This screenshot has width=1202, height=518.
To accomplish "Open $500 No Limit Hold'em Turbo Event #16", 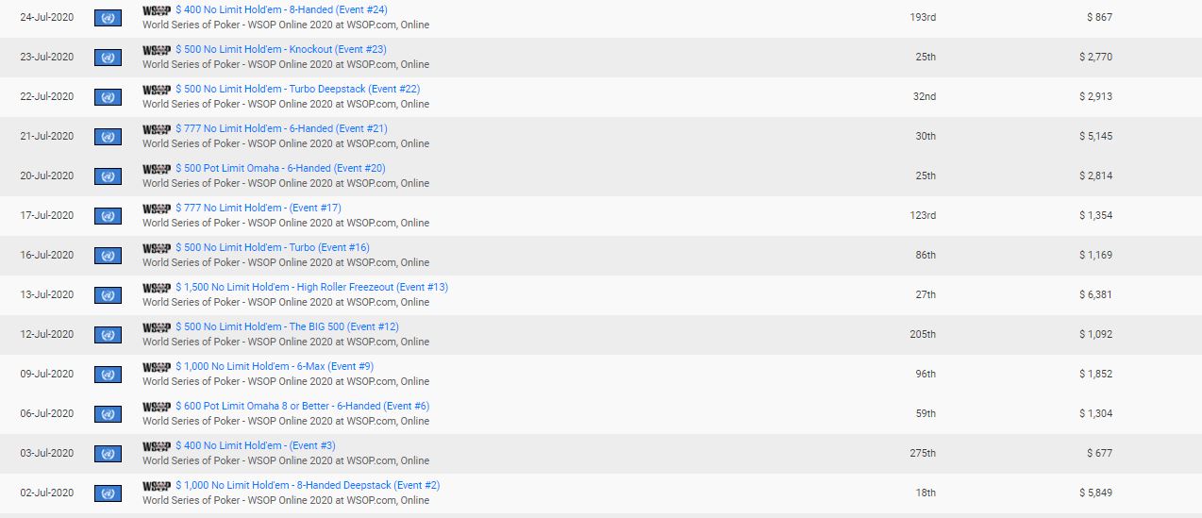I will tap(273, 247).
